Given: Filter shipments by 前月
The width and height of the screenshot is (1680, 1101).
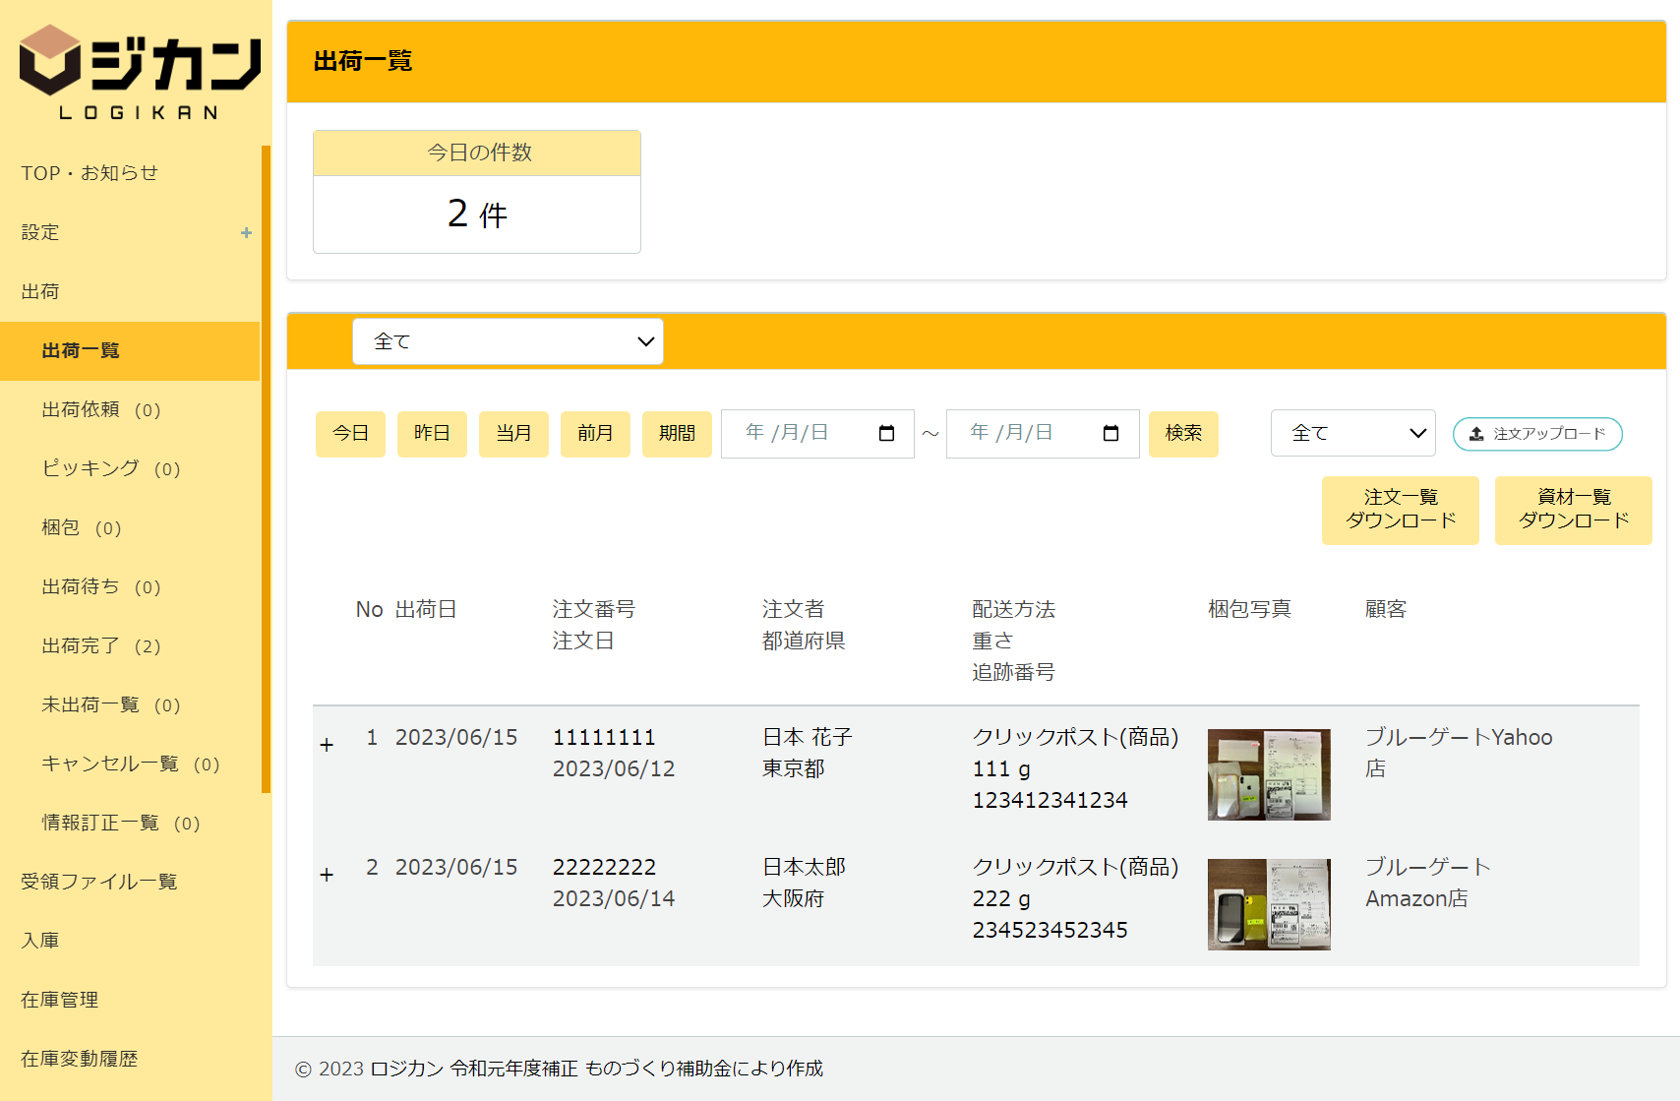Looking at the screenshot, I should (595, 434).
